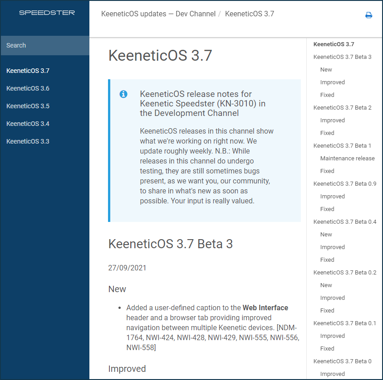Open the Improved entry under Beta 0 in contents
383x380 pixels.
pos(333,374)
